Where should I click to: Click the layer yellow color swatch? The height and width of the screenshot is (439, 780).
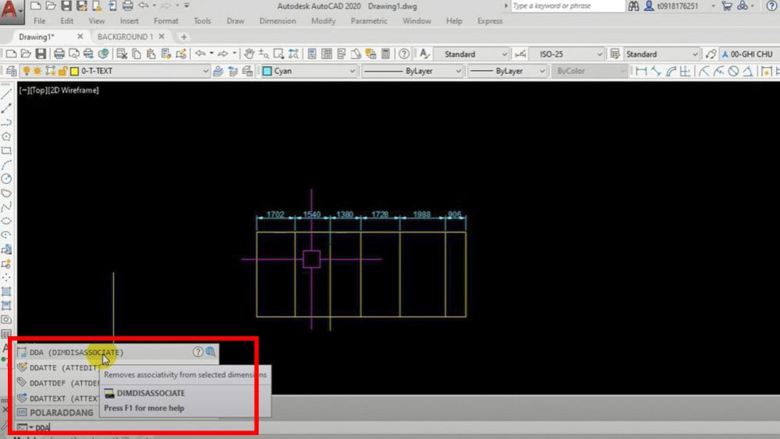point(75,71)
